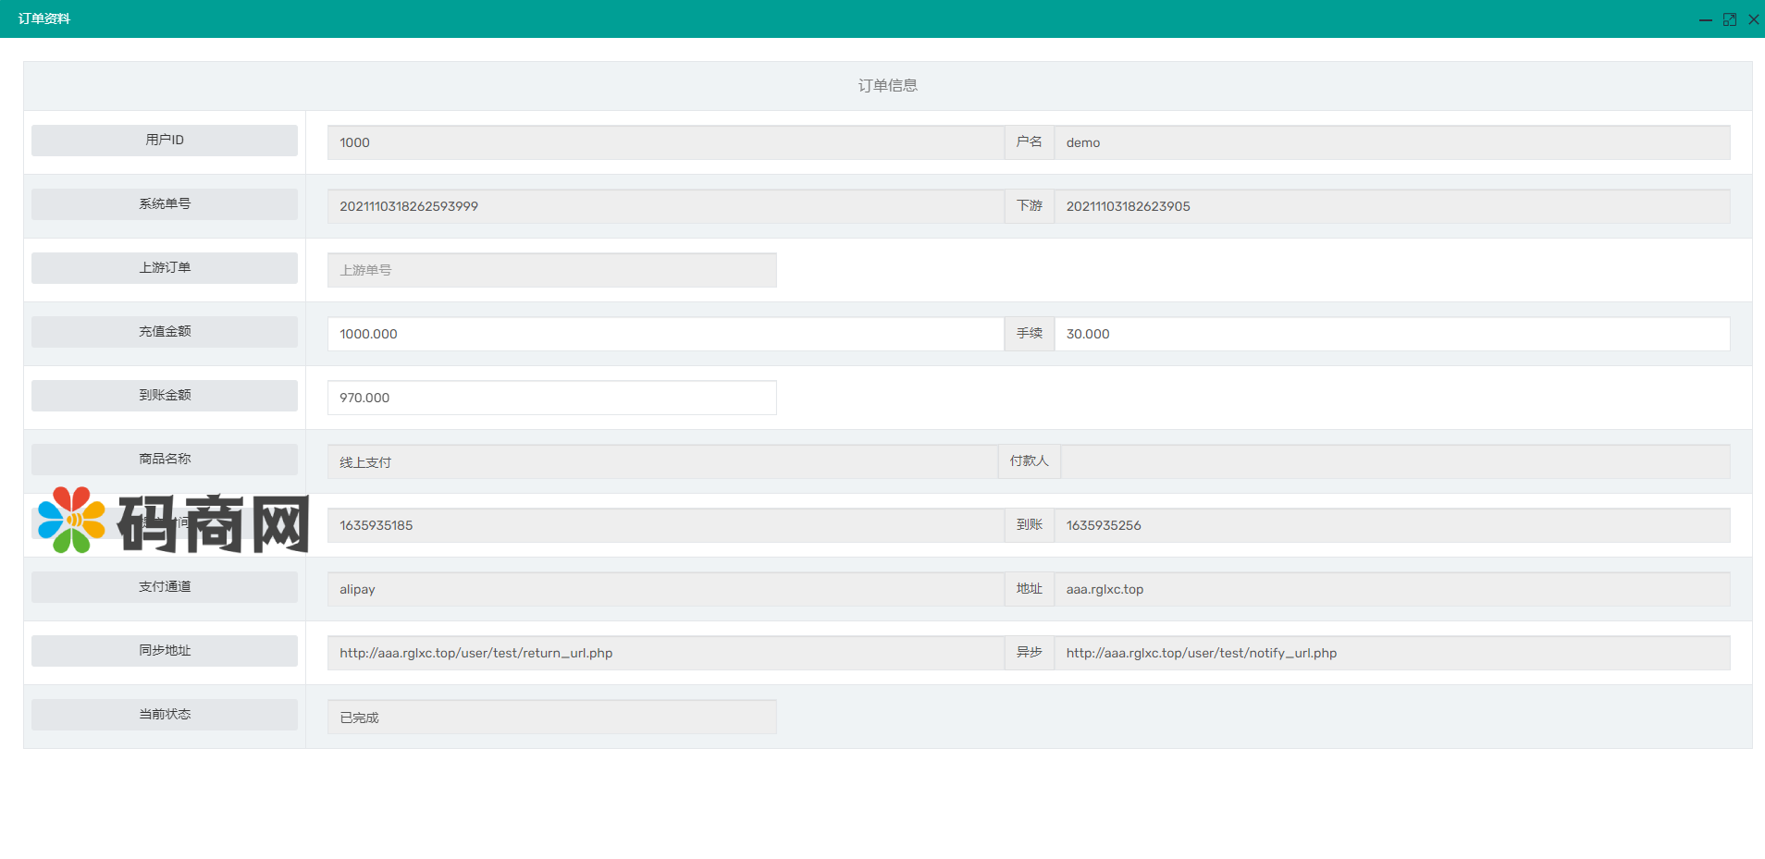Click the 支付通道 field showing alipay

pyautogui.click(x=664, y=589)
